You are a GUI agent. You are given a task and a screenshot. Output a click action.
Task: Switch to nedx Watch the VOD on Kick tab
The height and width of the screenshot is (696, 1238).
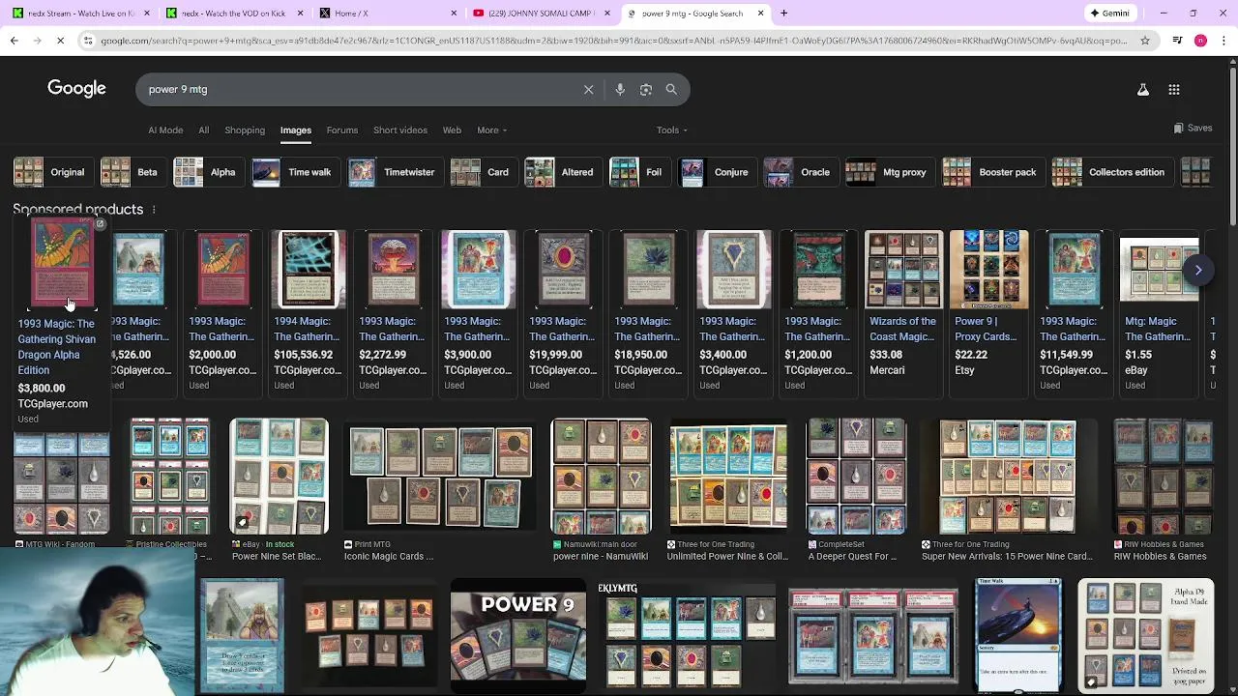click(233, 14)
